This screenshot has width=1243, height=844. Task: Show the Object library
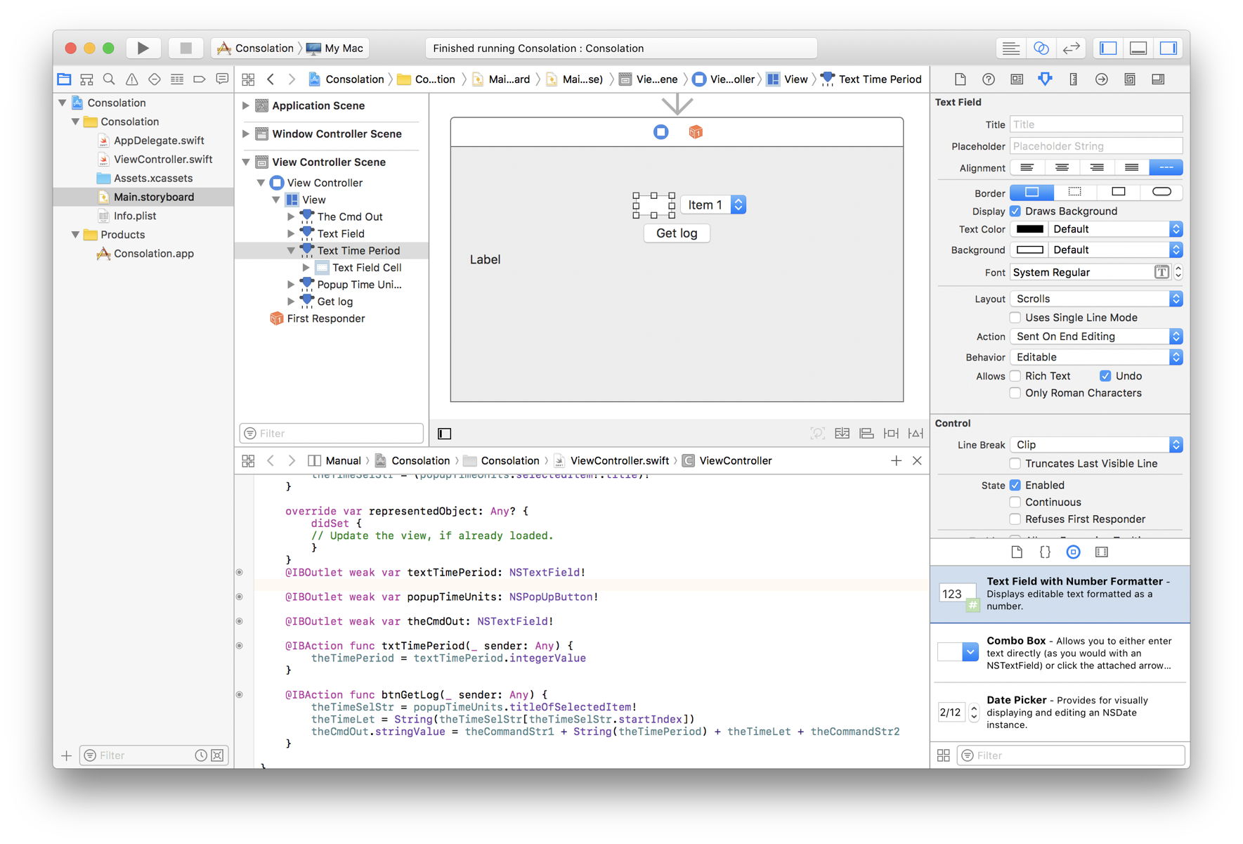pyautogui.click(x=1073, y=552)
